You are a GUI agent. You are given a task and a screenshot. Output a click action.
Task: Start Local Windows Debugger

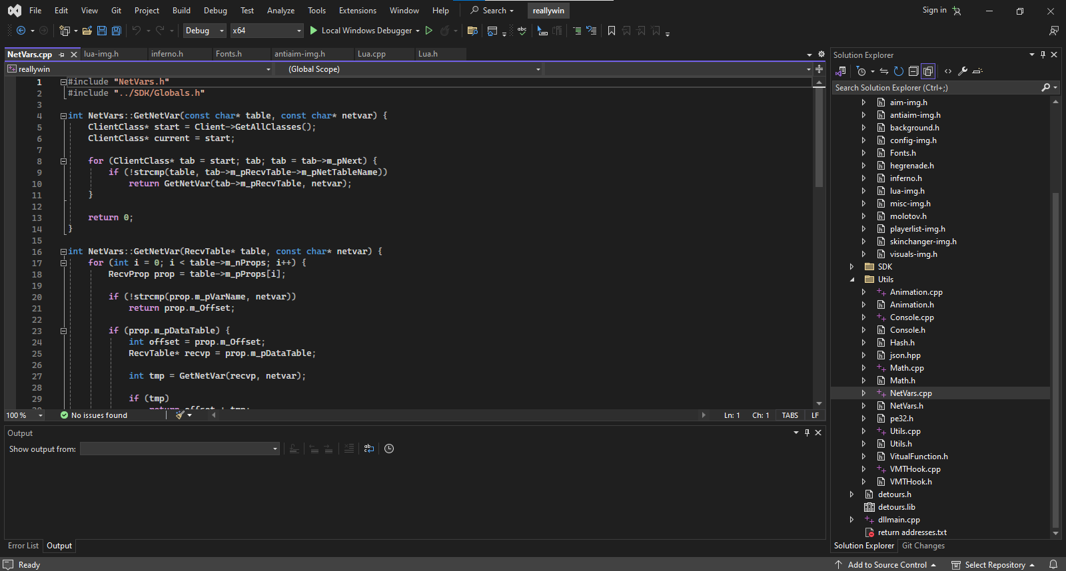coord(360,31)
